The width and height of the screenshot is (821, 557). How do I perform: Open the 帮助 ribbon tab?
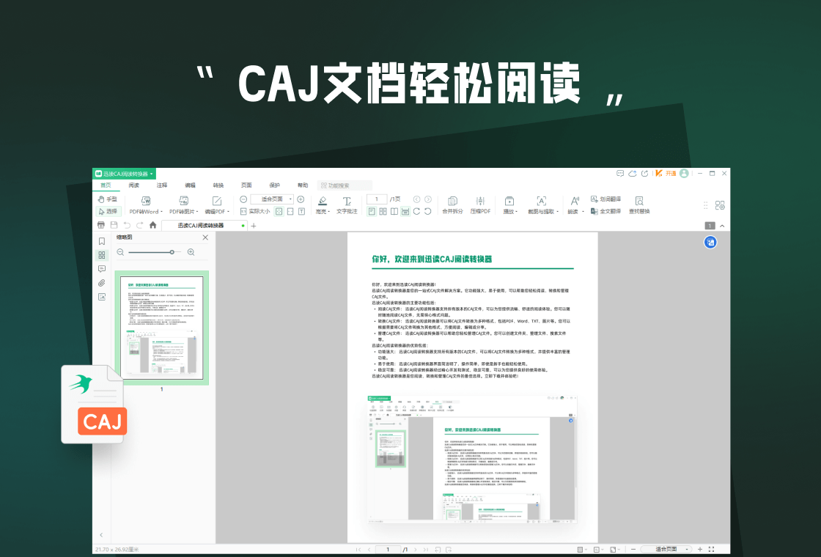coord(303,185)
